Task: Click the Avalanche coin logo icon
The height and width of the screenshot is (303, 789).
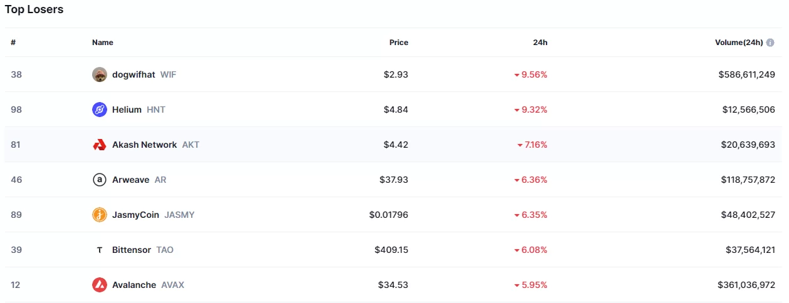Action: click(x=99, y=285)
